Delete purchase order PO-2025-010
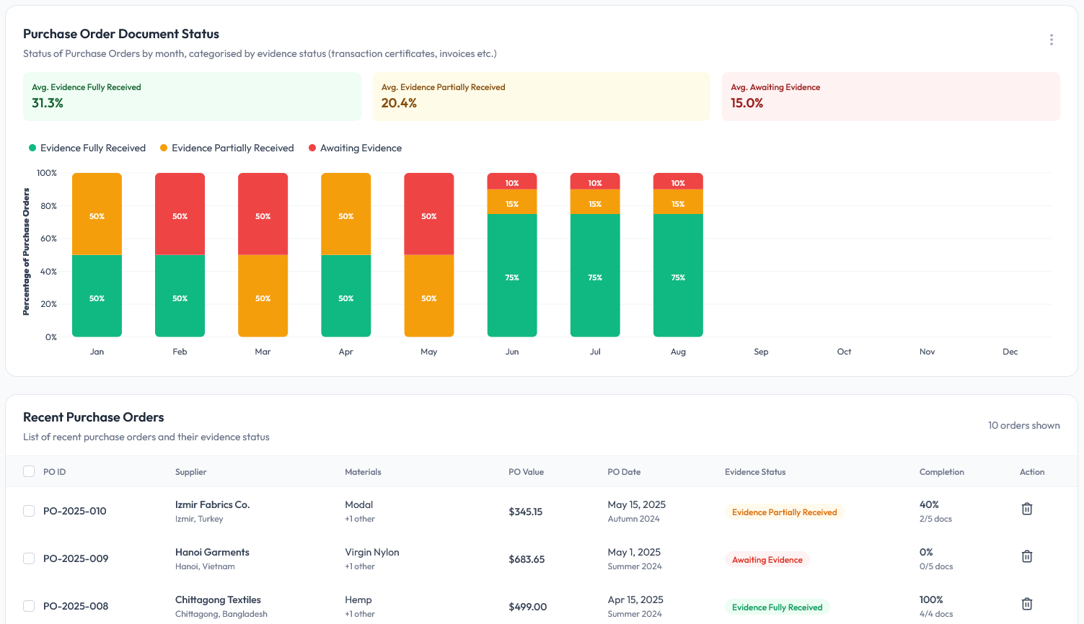The image size is (1084, 624). pos(1027,509)
